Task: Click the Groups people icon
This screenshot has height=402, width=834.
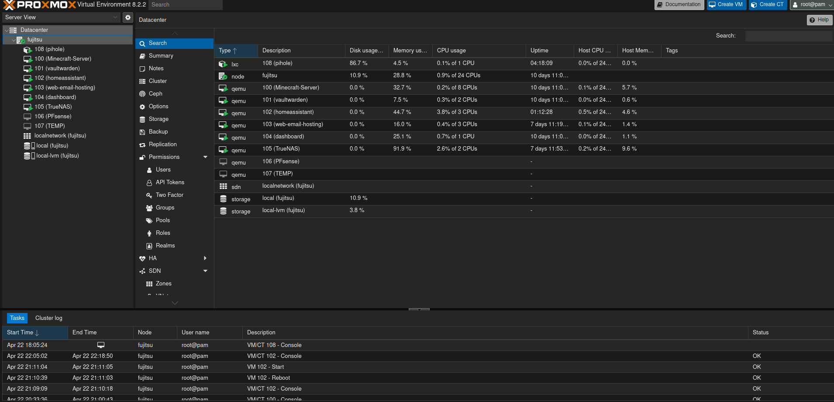Action: 149,208
